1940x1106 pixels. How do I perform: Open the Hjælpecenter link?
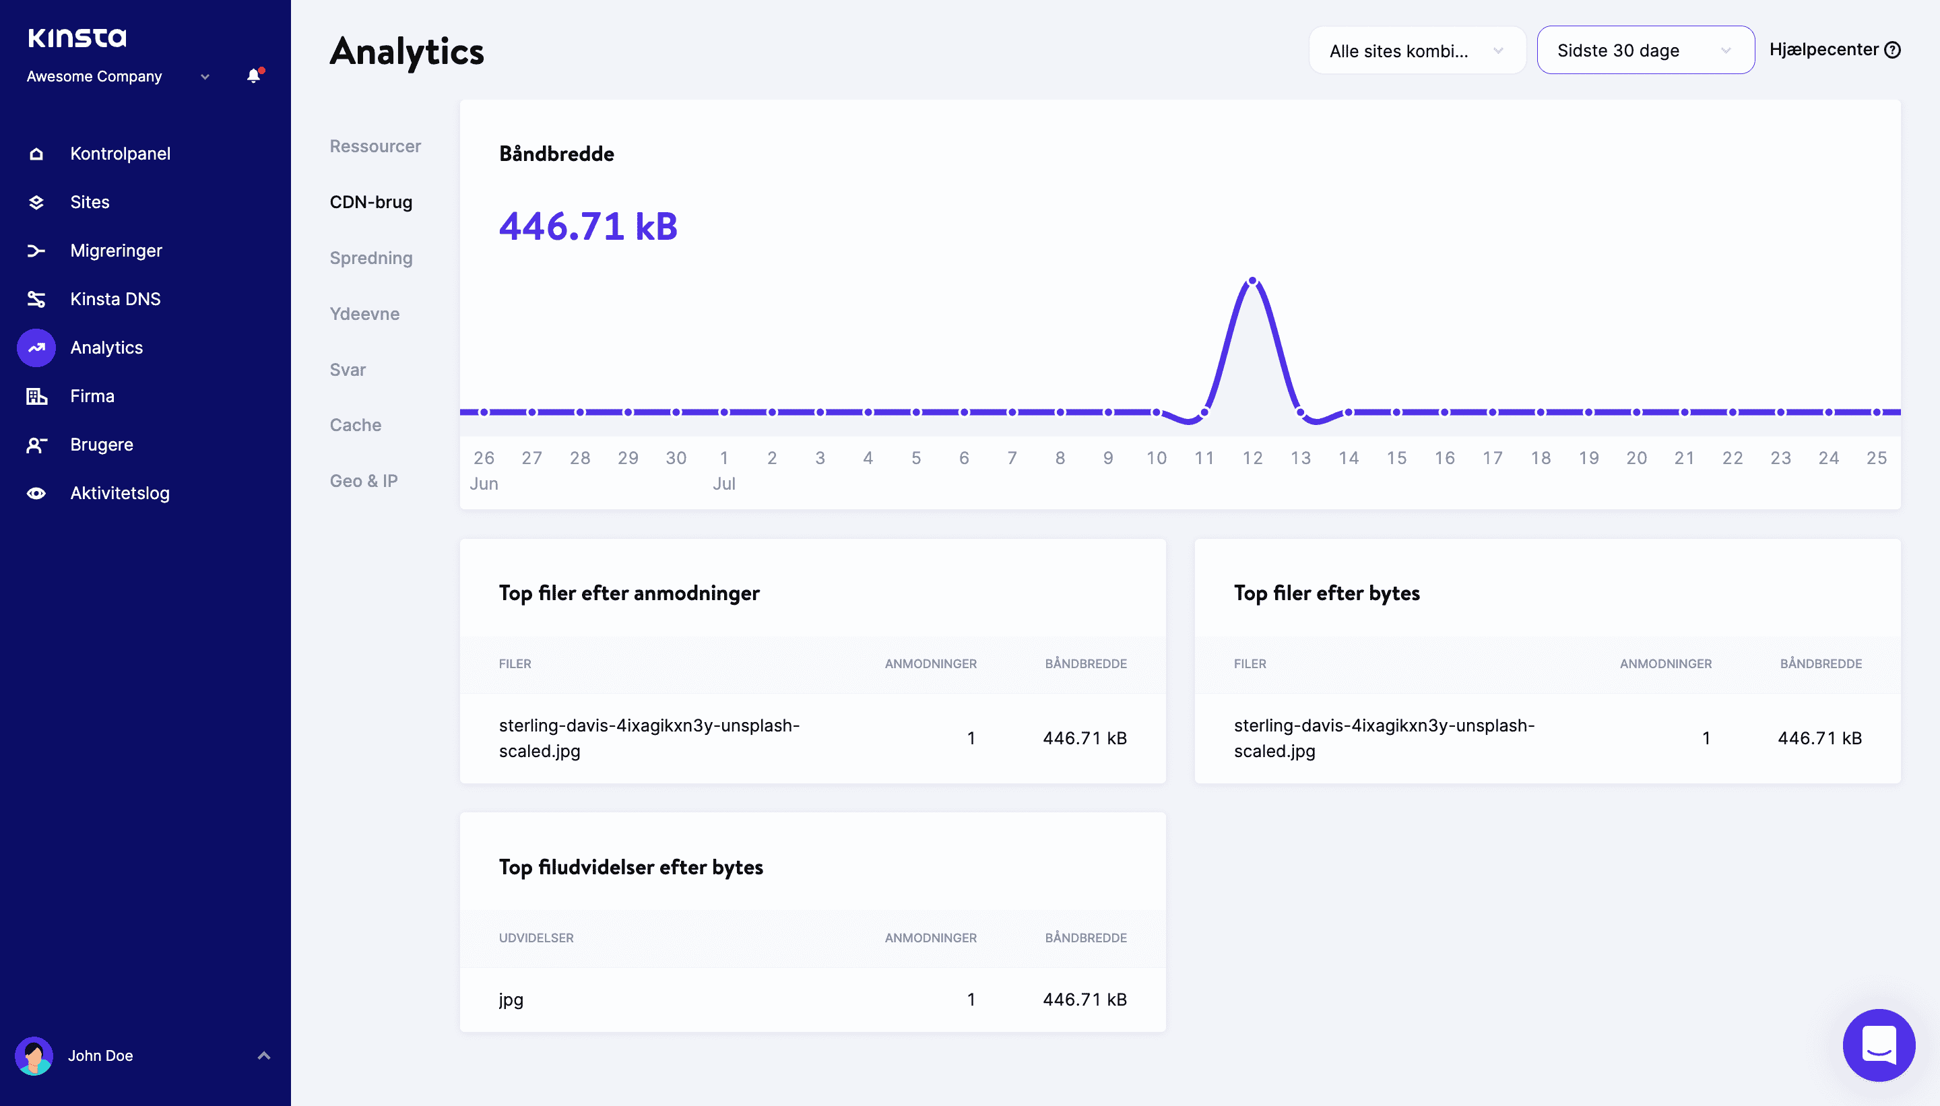point(1834,49)
